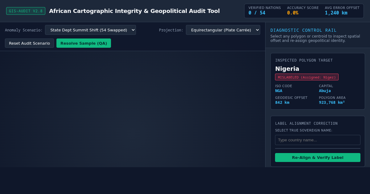This screenshot has width=370, height=194.
Task: Click the polygon area value 923,768 km²
Action: tap(332, 102)
